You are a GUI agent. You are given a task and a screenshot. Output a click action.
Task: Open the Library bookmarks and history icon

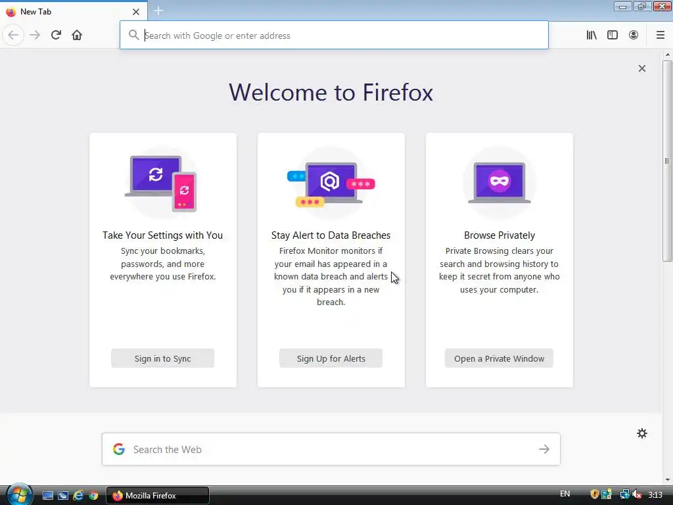tap(592, 35)
